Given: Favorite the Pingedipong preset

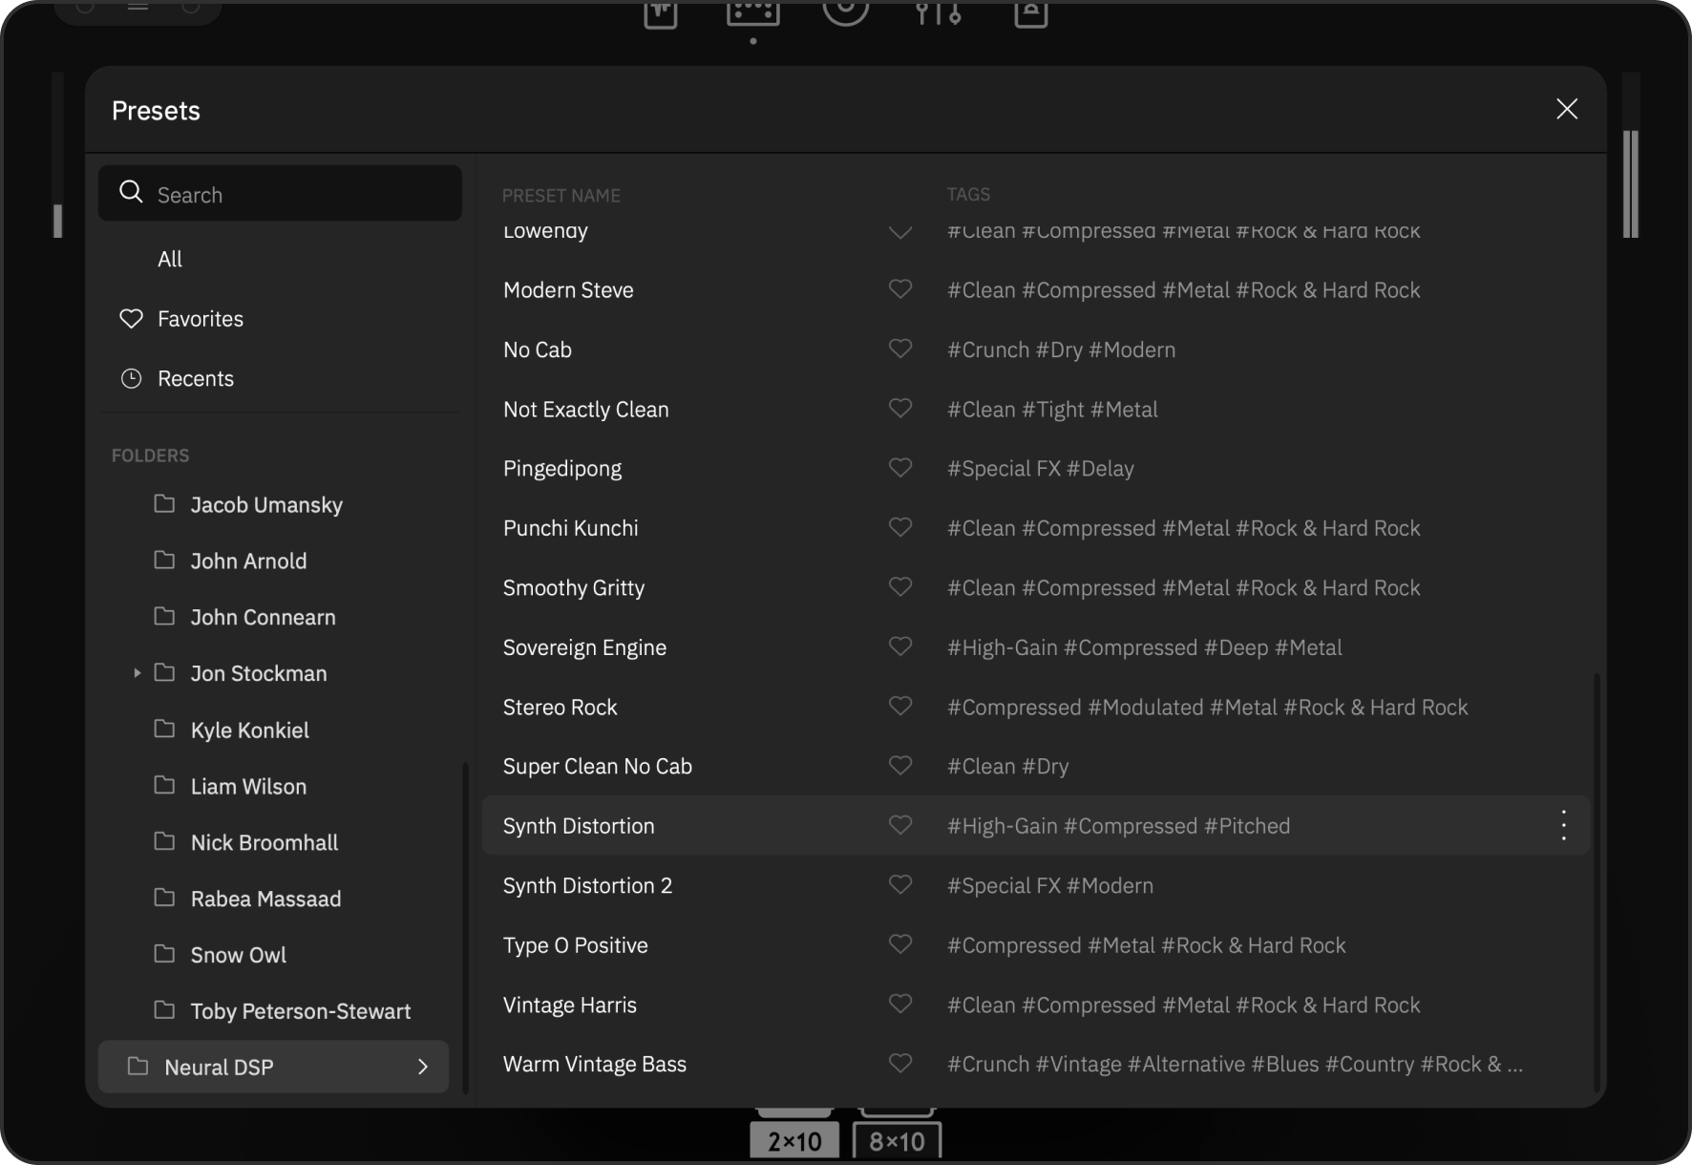Looking at the screenshot, I should pyautogui.click(x=899, y=467).
